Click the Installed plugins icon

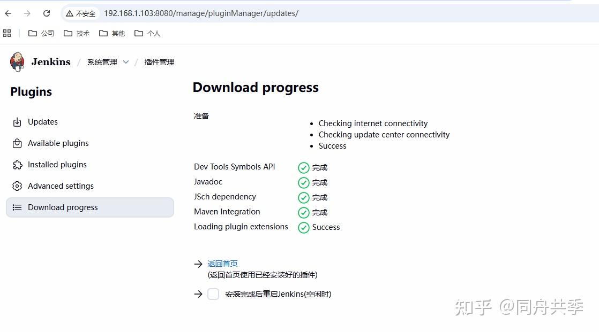17,165
